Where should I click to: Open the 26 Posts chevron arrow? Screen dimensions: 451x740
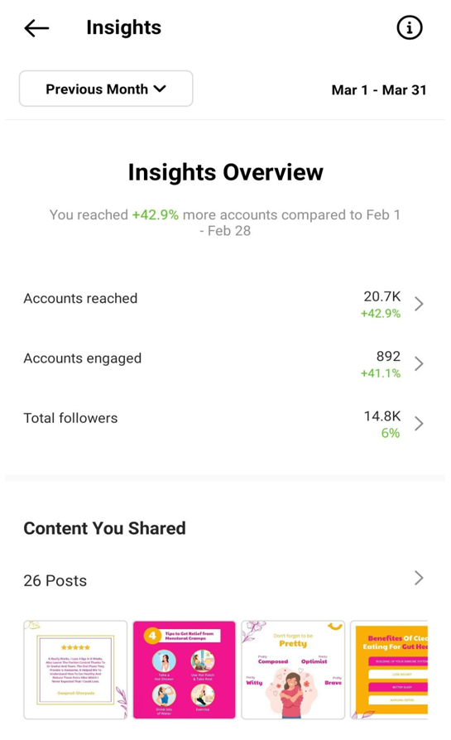click(x=419, y=578)
